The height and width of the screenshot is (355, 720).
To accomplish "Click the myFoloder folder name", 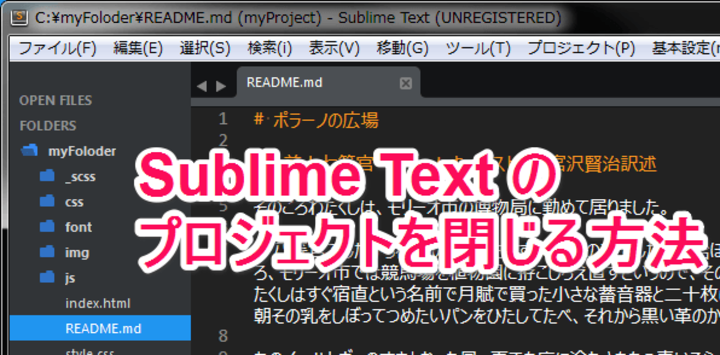I will point(82,151).
